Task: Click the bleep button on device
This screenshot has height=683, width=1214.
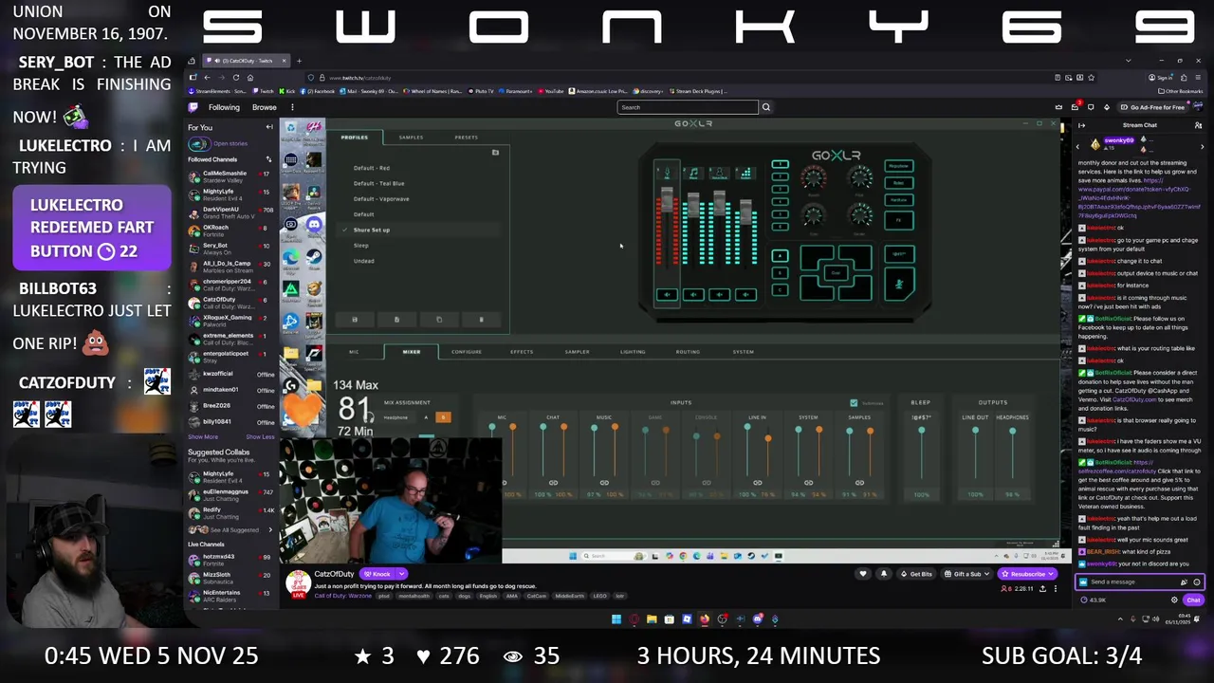Action: [899, 254]
